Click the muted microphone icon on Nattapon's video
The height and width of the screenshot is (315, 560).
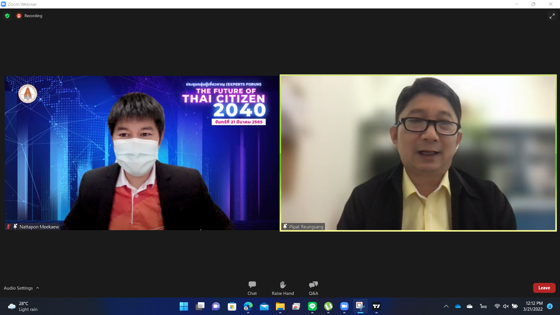coord(8,227)
